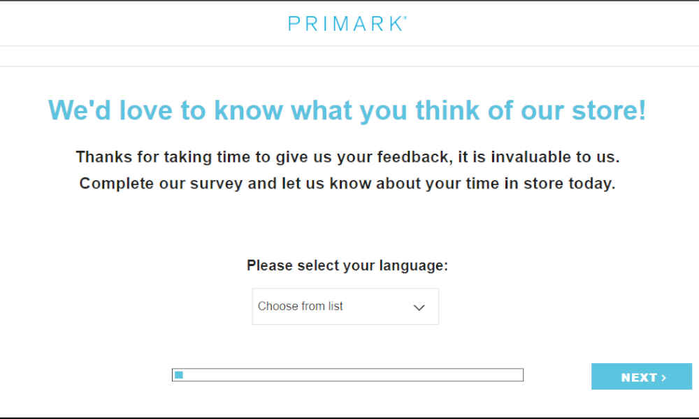Click 'store today.' ending the second sentence
The image size is (699, 419).
[569, 184]
